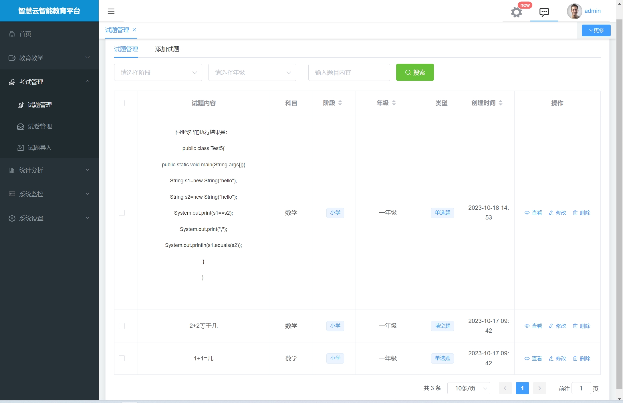Open settings gear with new badge
Image resolution: width=623 pixels, height=403 pixels.
click(516, 12)
